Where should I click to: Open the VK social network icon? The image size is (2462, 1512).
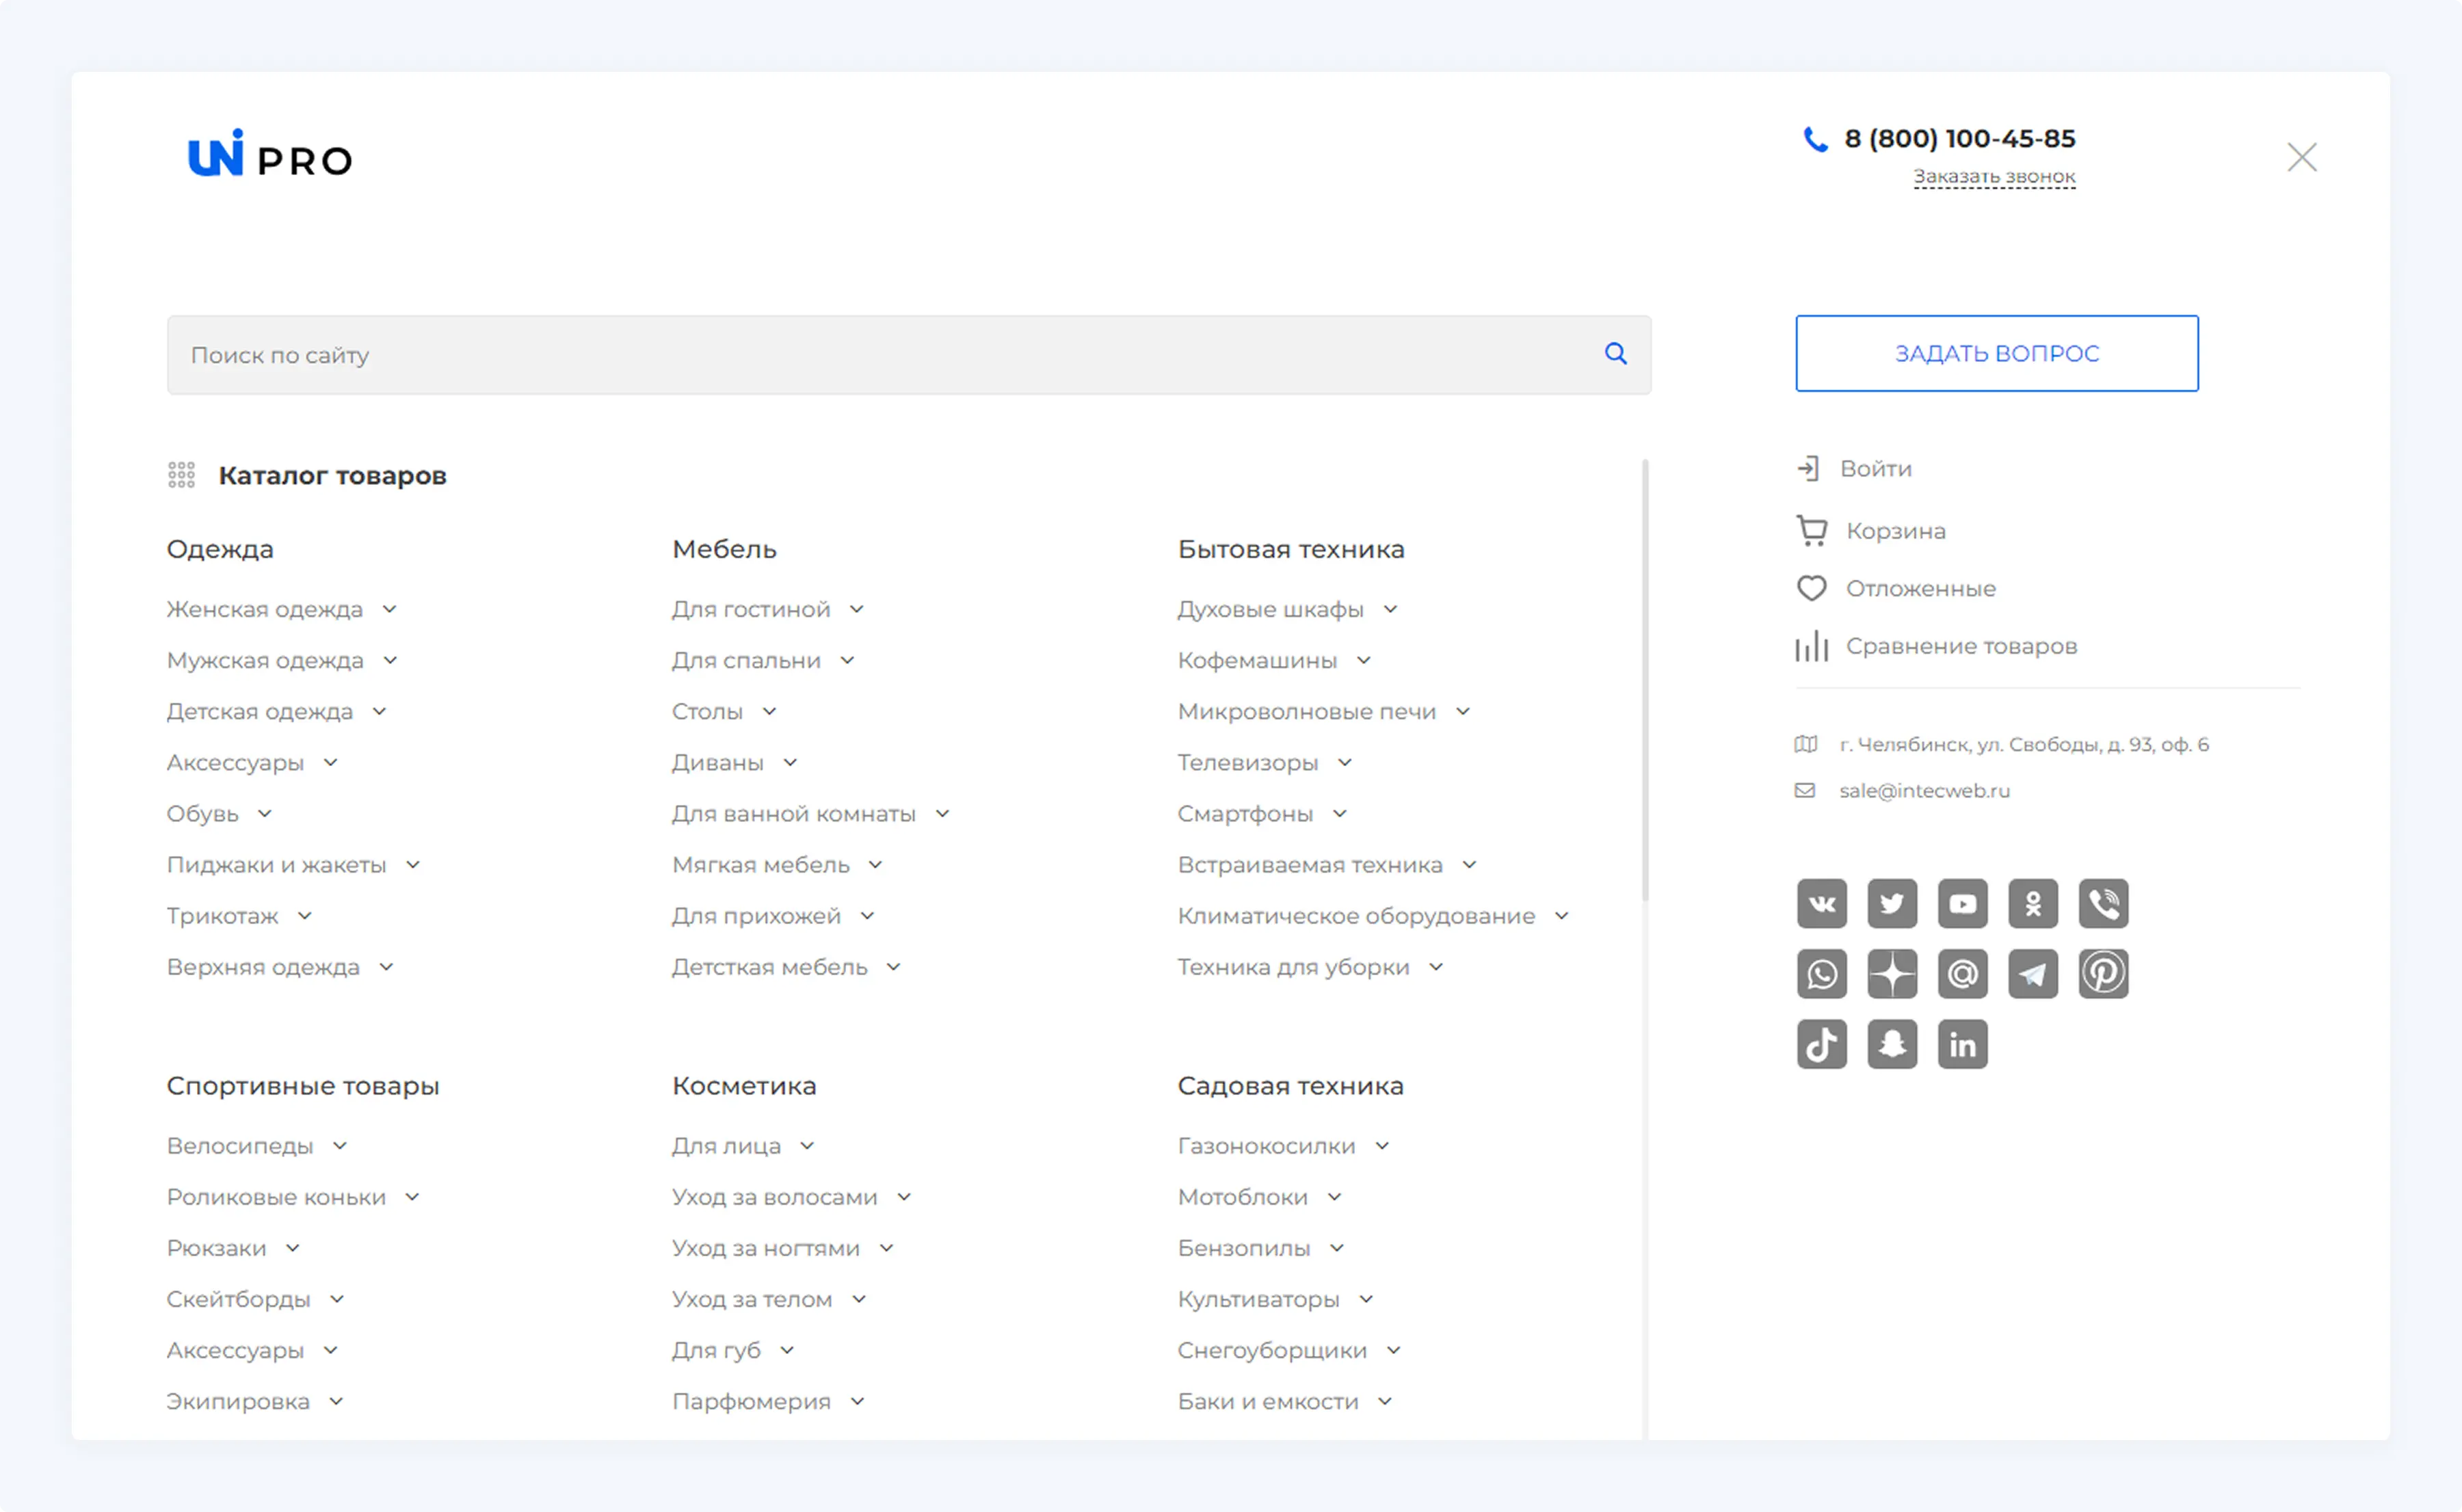(1821, 904)
